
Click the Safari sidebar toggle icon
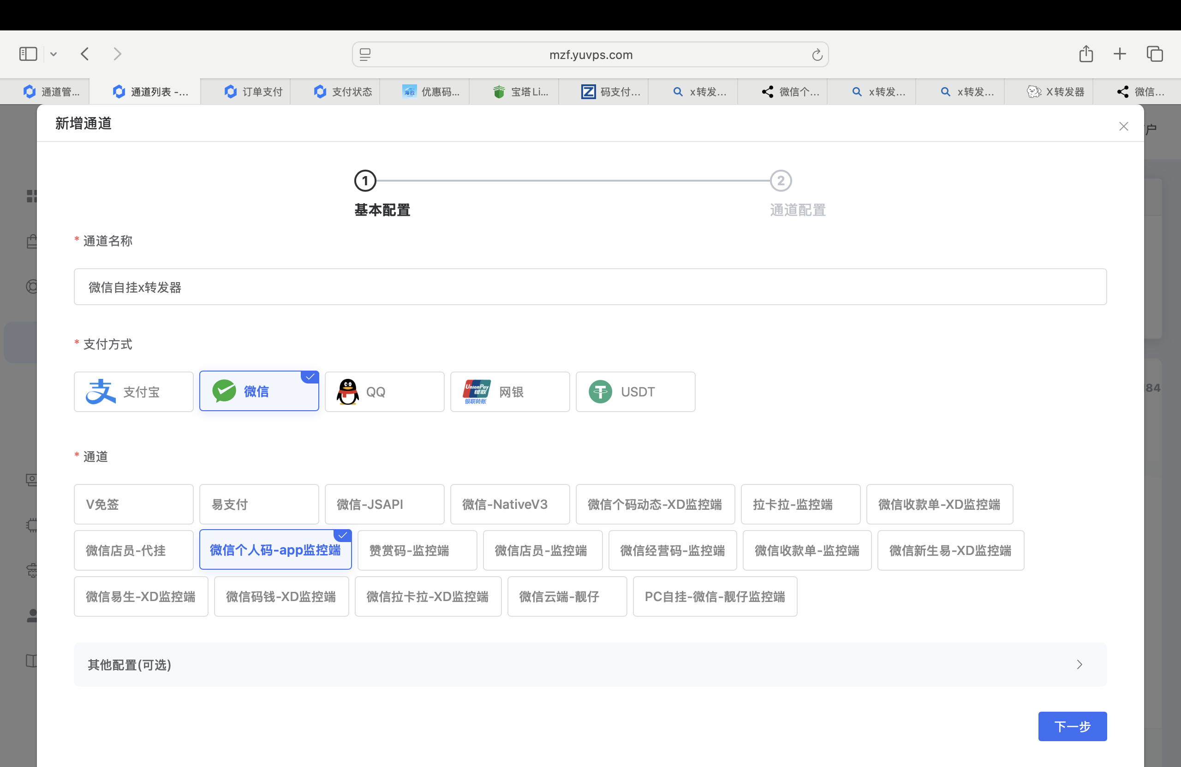click(x=28, y=53)
